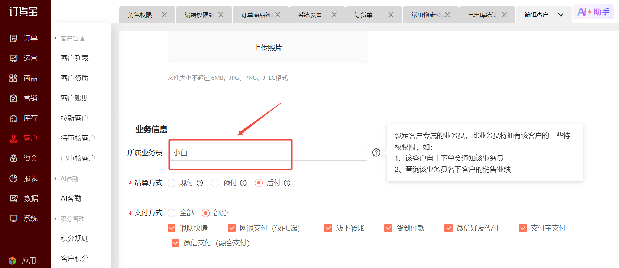Open 已审核客户 in submenu

(78, 158)
